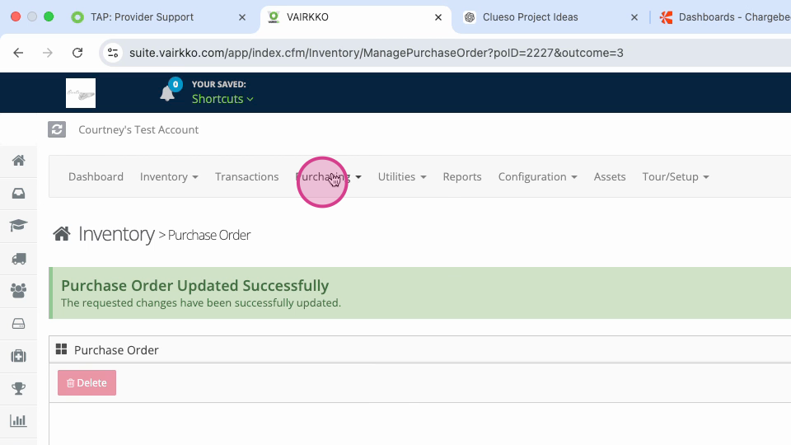
Task: Click the breadcrumb home icon beside Inventory
Action: [x=62, y=234]
